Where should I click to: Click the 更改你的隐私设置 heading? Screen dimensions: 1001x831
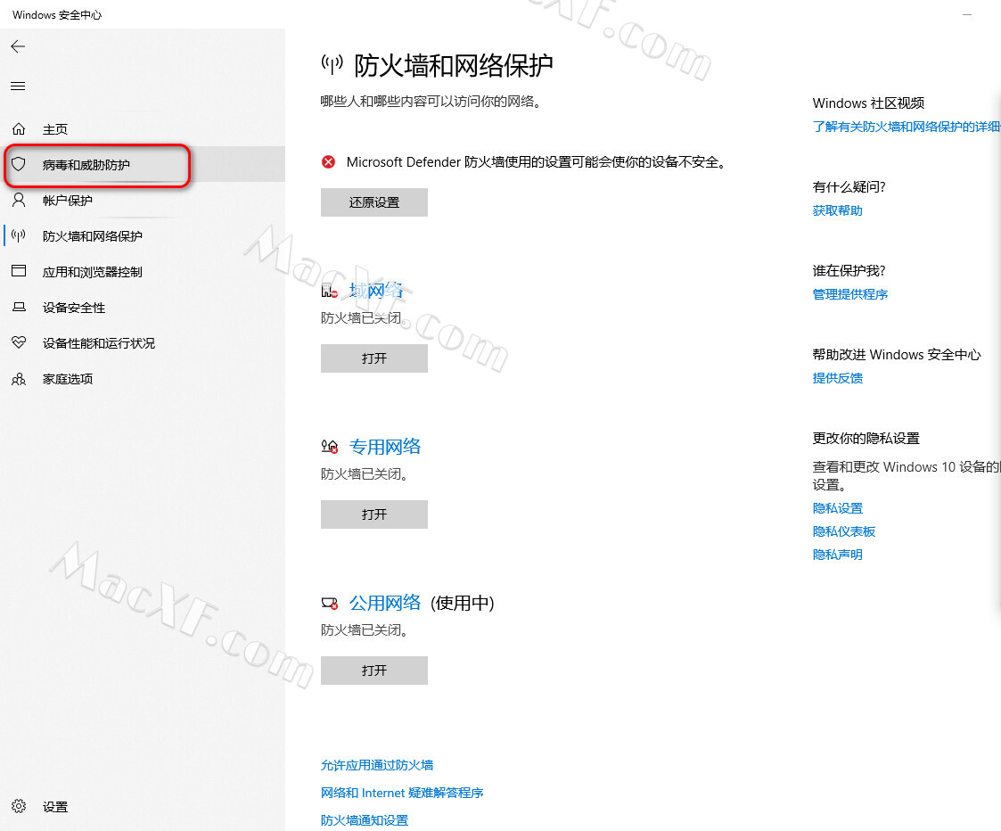[x=866, y=438]
